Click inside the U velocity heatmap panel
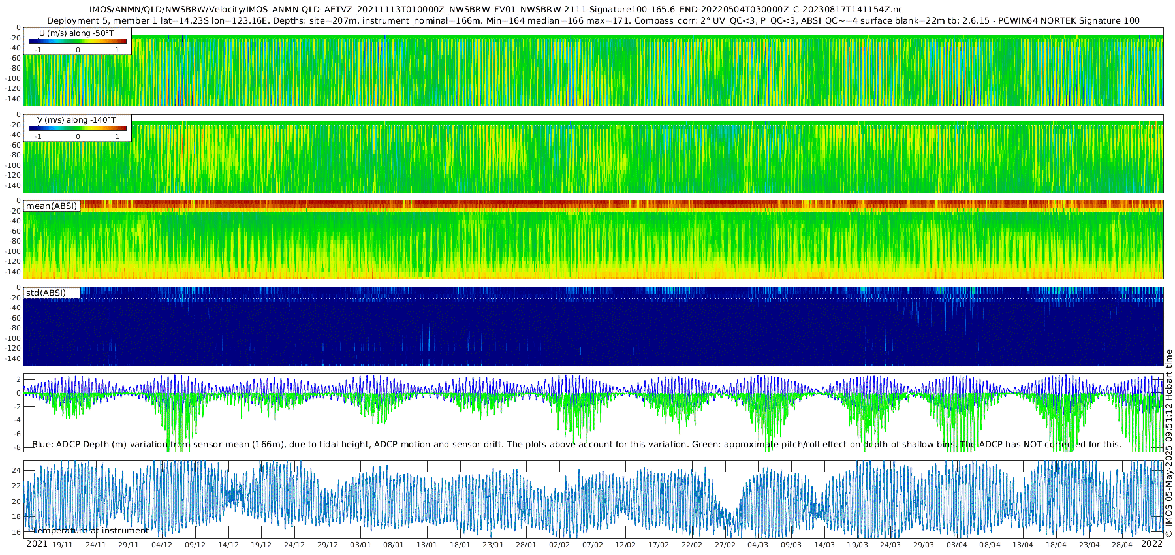1175x555 pixels. [x=593, y=67]
